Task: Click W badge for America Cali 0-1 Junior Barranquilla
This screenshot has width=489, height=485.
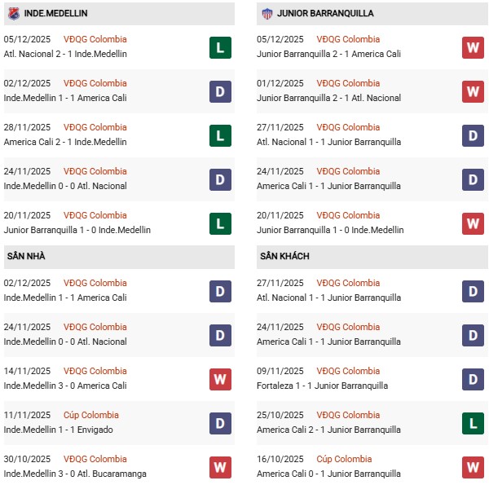Action: (474, 467)
